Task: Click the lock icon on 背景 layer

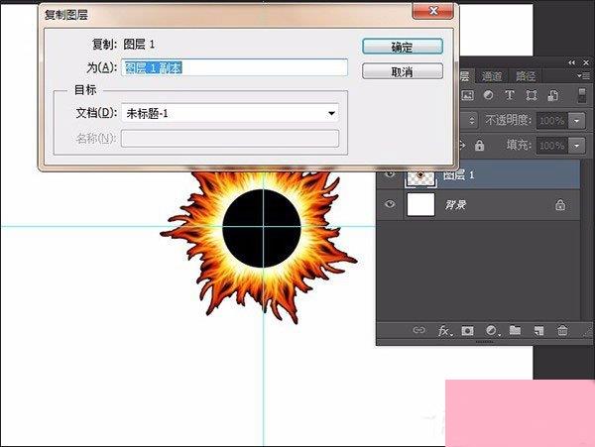Action: [x=560, y=205]
